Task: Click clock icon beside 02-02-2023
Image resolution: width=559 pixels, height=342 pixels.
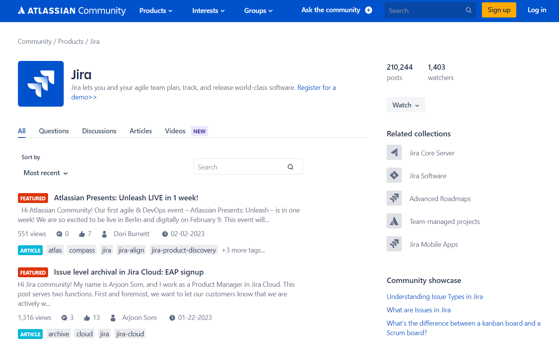Action: 165,234
